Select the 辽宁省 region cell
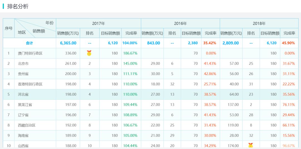 [x=23, y=115]
